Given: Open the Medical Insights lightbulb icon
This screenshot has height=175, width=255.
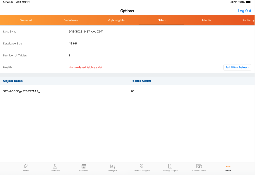Looking at the screenshot, I should tap(142, 166).
